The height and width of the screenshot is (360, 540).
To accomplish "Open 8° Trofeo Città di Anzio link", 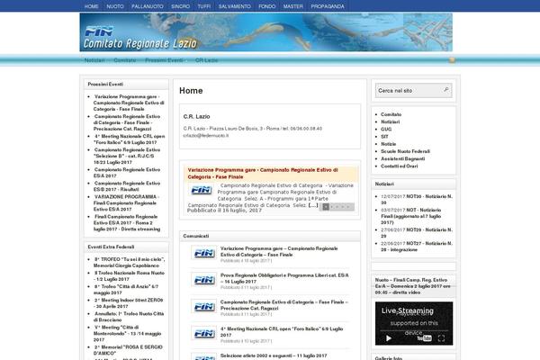I will click(x=126, y=290).
